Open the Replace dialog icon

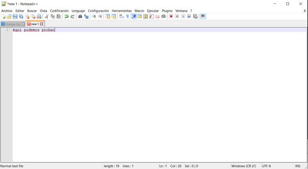click(86, 17)
